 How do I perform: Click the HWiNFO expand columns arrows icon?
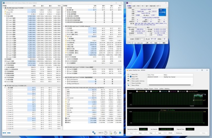[x=4, y=133]
